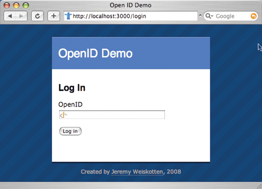The width and height of the screenshot is (262, 189).
Task: Add a bookmark with the plus button
Action: (x=54, y=16)
